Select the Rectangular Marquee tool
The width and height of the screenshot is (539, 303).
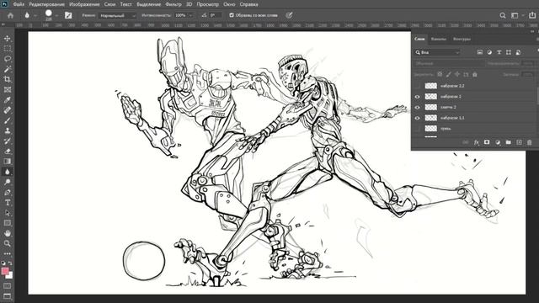8,49
